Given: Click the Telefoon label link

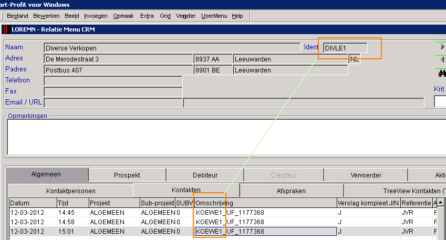Looking at the screenshot, I should coord(18,80).
